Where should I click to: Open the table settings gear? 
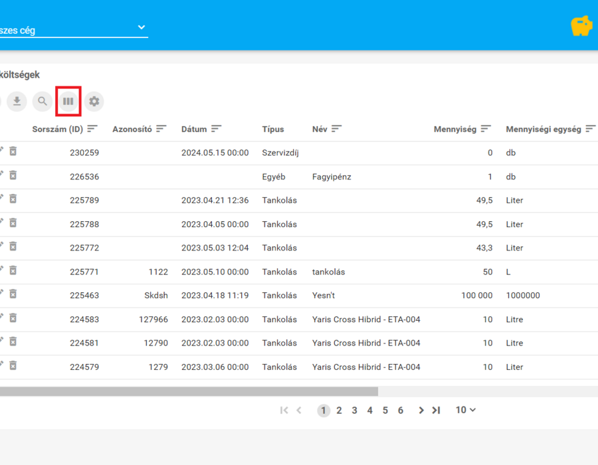[x=94, y=102]
